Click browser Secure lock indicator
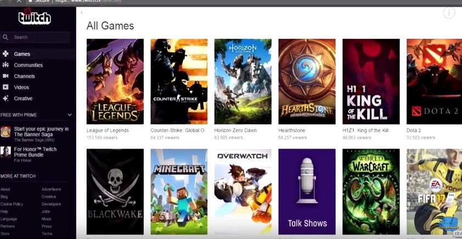 coord(39,1)
